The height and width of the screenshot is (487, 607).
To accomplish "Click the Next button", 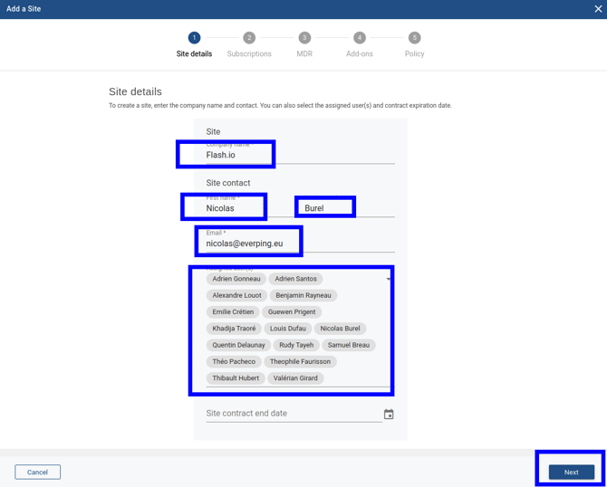I will 572,472.
